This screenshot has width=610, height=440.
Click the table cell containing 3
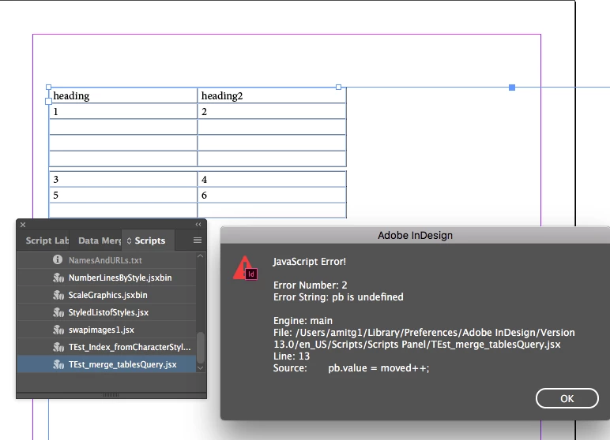pyautogui.click(x=123, y=179)
